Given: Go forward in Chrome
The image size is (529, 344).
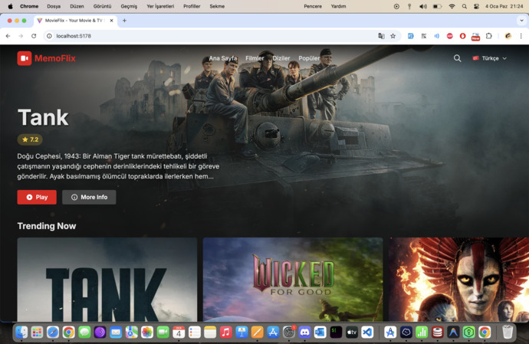Looking at the screenshot, I should (21, 36).
